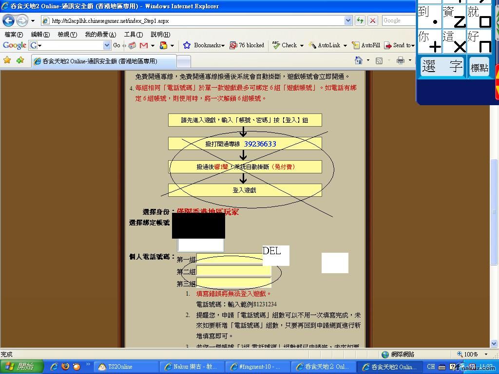Open the dropdown arrow beside Print icon
499x374 pixels.
410,60
